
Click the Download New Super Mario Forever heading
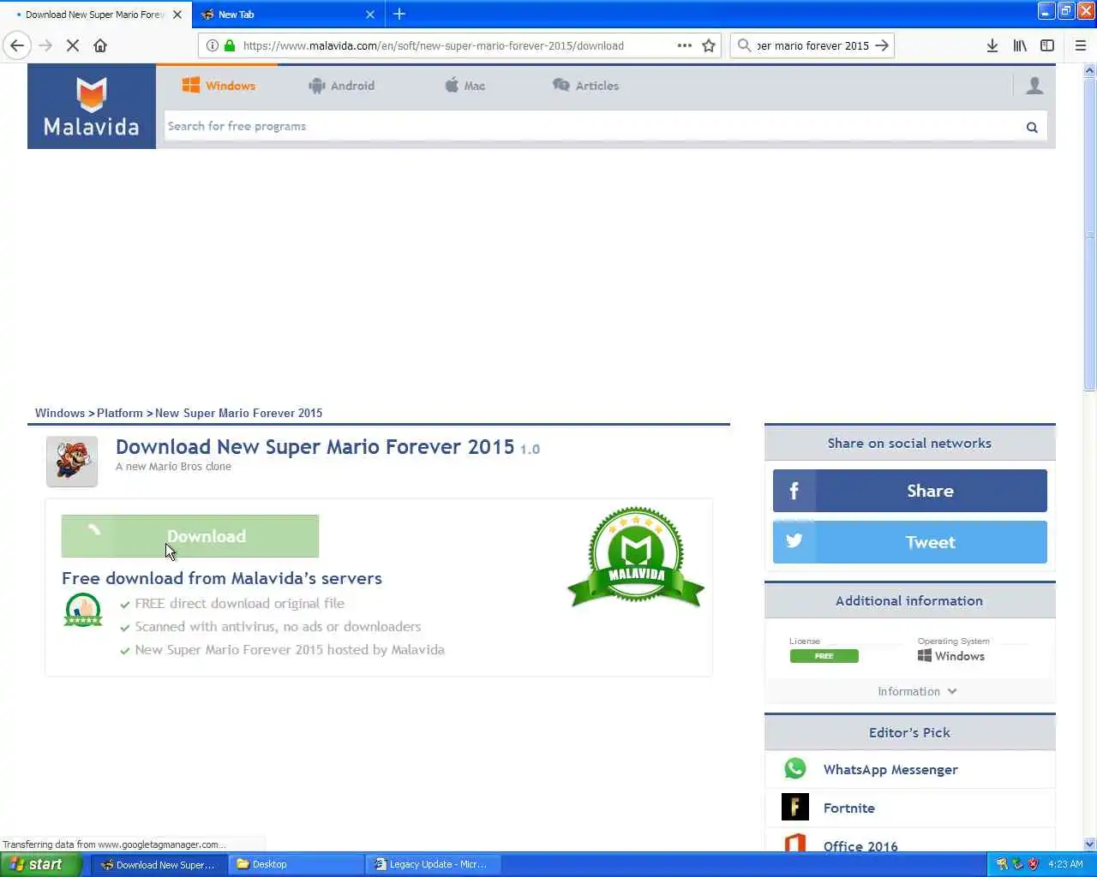pyautogui.click(x=315, y=447)
